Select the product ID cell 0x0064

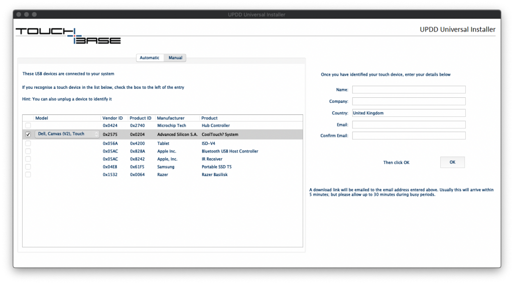click(x=138, y=175)
